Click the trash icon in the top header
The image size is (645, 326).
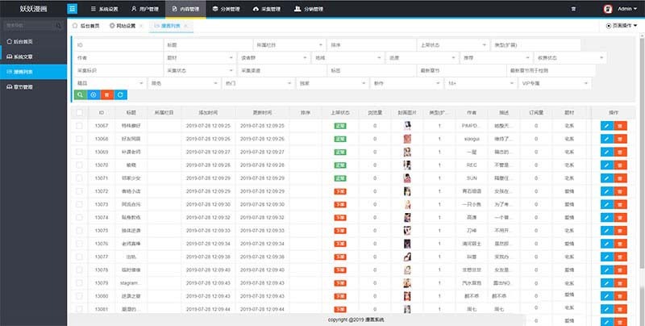[x=573, y=9]
